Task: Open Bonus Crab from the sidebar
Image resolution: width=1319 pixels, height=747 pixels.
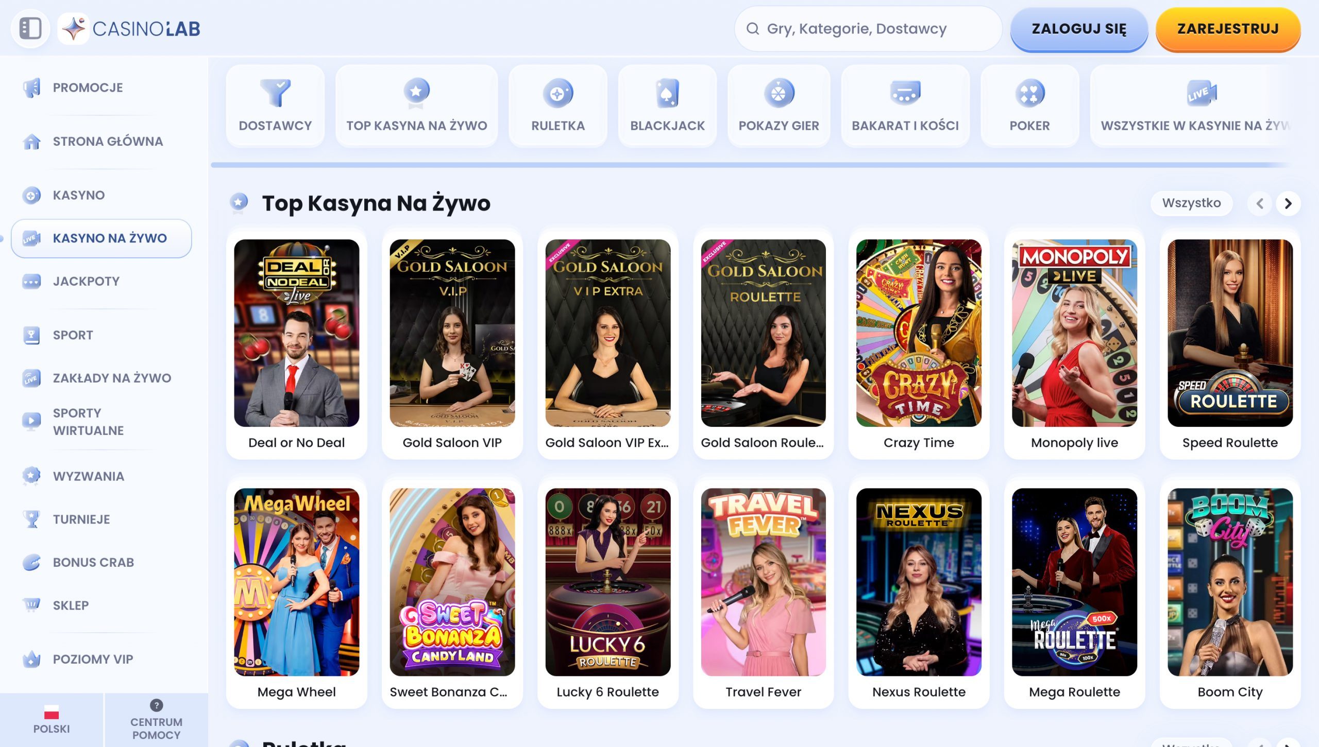Action: click(x=32, y=562)
